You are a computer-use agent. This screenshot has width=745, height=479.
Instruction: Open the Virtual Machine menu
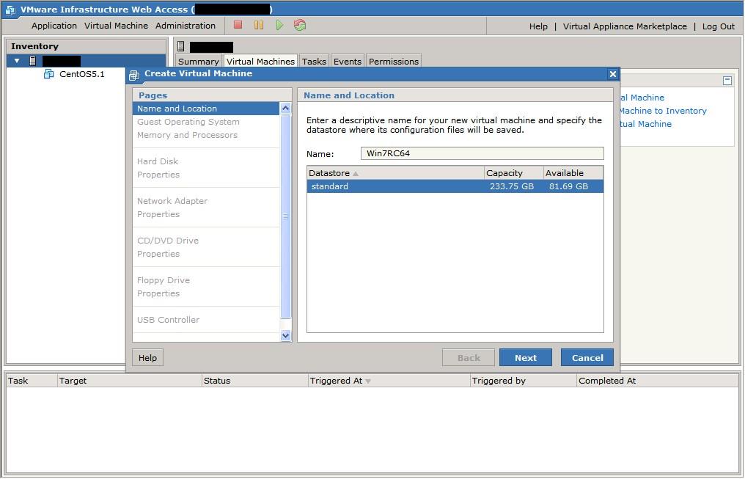(x=116, y=26)
